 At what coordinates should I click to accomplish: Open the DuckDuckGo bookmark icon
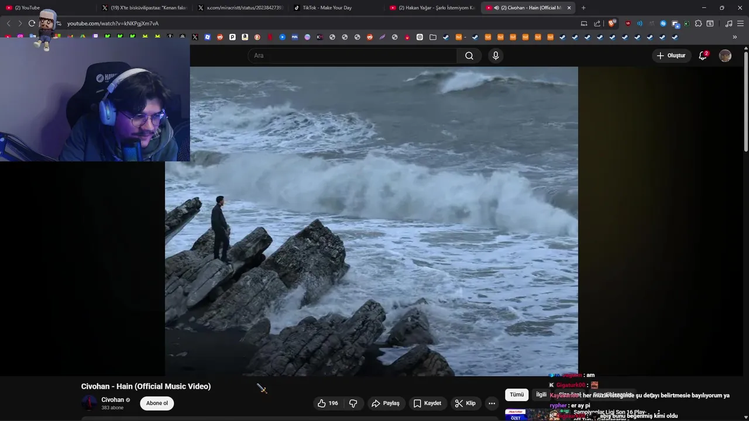(x=257, y=37)
